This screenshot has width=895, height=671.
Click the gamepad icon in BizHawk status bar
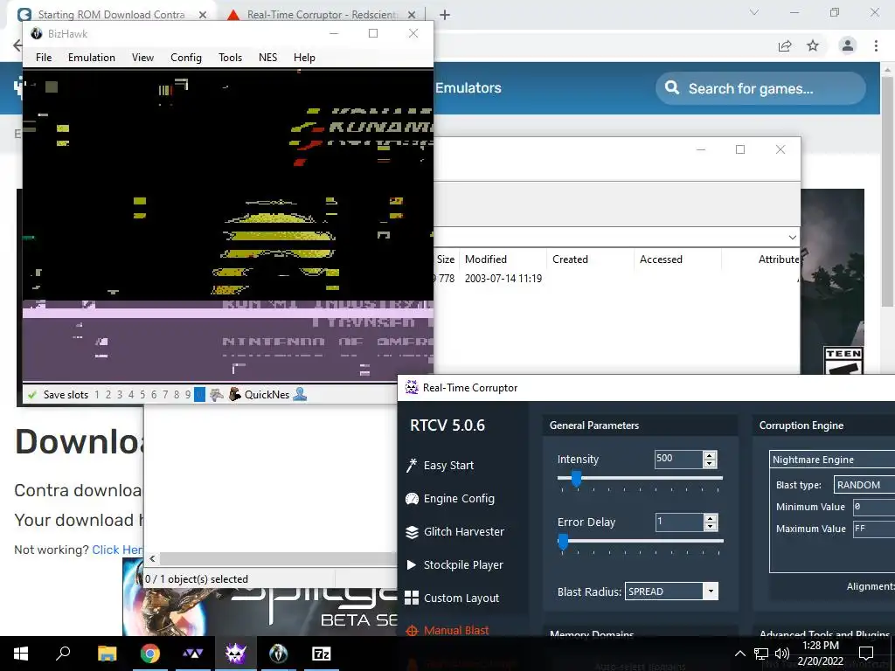coord(217,394)
